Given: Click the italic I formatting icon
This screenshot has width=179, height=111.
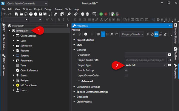Looking at the screenshot, I should point(64,20).
